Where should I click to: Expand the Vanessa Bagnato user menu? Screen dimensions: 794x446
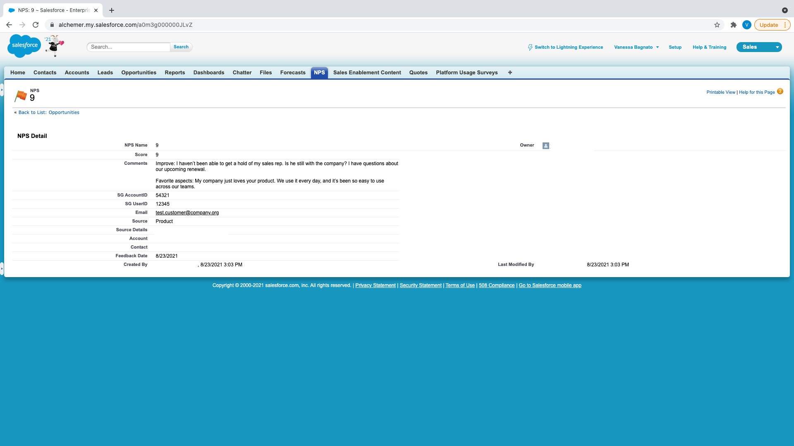[x=636, y=47]
